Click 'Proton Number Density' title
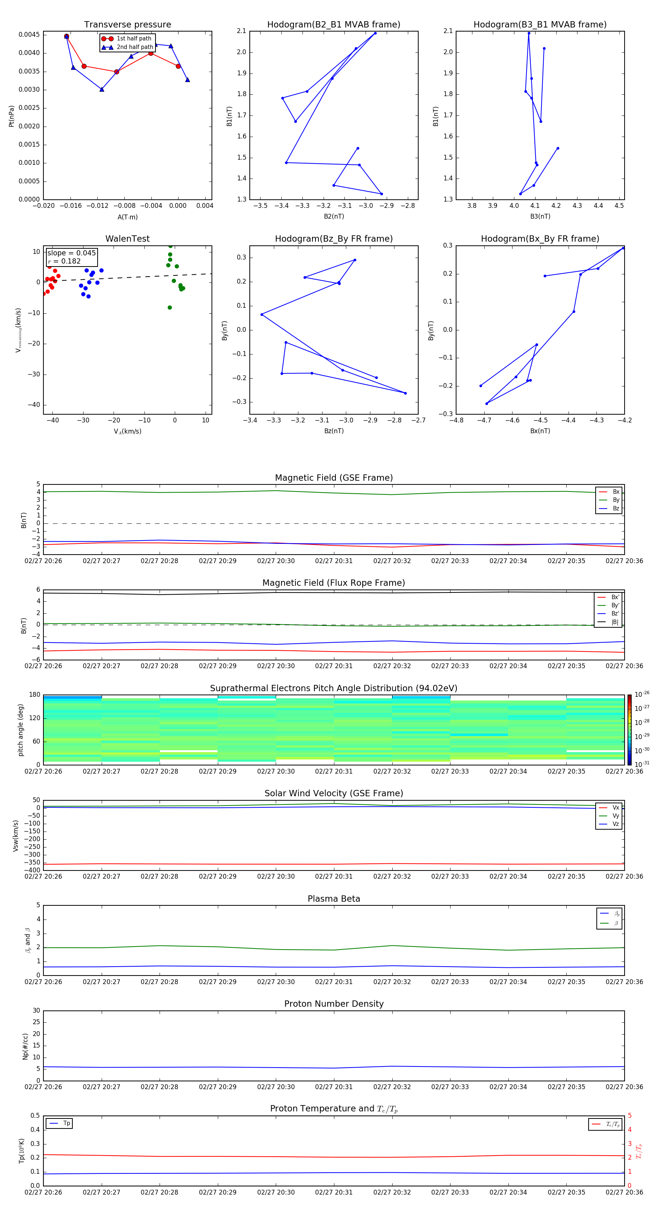The image size is (668, 1225). [334, 1004]
